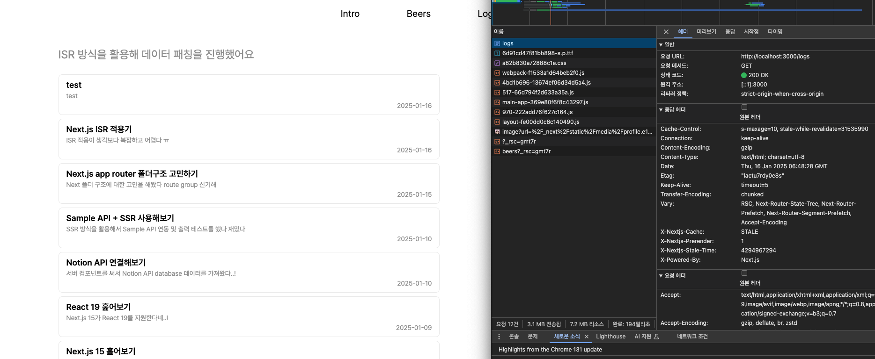Close the request details pane with X
Screen dimensions: 875x359
point(666,32)
